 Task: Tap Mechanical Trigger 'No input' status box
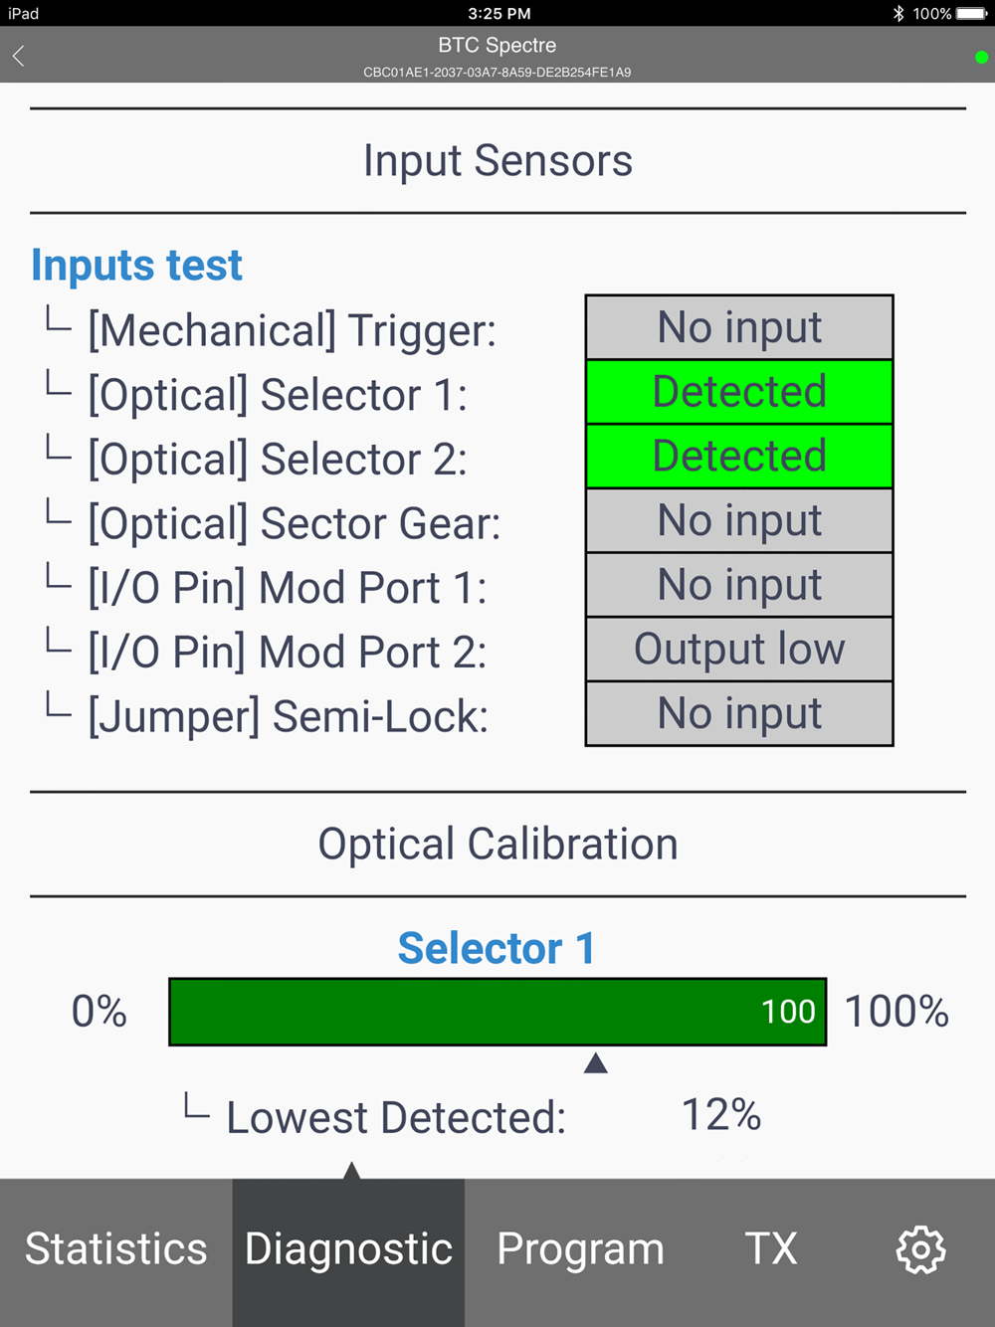[x=739, y=327]
